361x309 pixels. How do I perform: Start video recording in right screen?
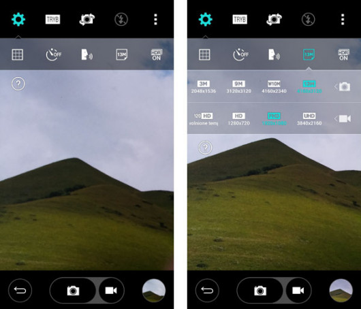(x=298, y=291)
